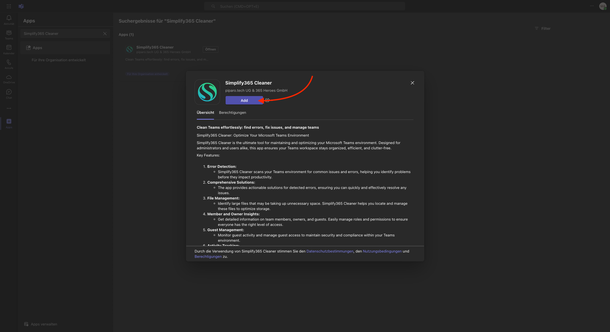
Task: Select Für Ihre Organisation entwickelt category
Action: pos(59,60)
